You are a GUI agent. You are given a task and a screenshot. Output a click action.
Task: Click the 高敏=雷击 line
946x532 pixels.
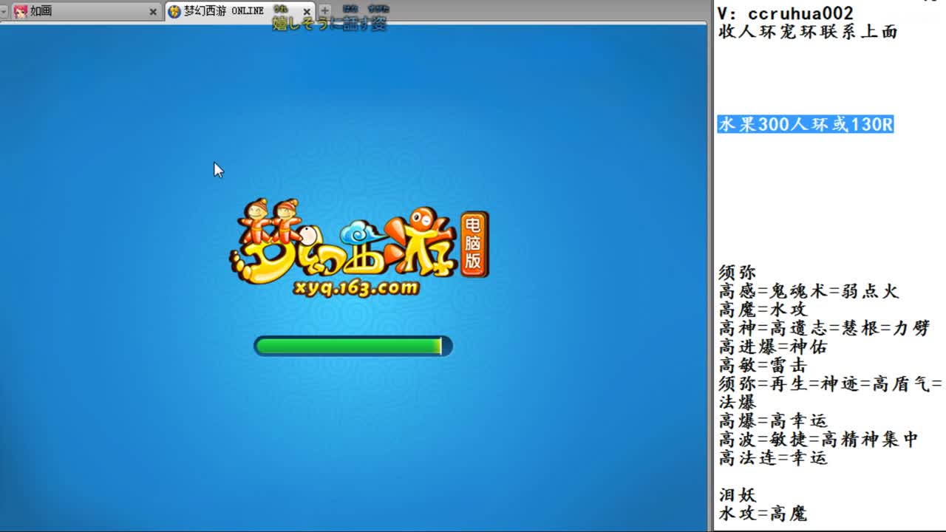tap(763, 365)
